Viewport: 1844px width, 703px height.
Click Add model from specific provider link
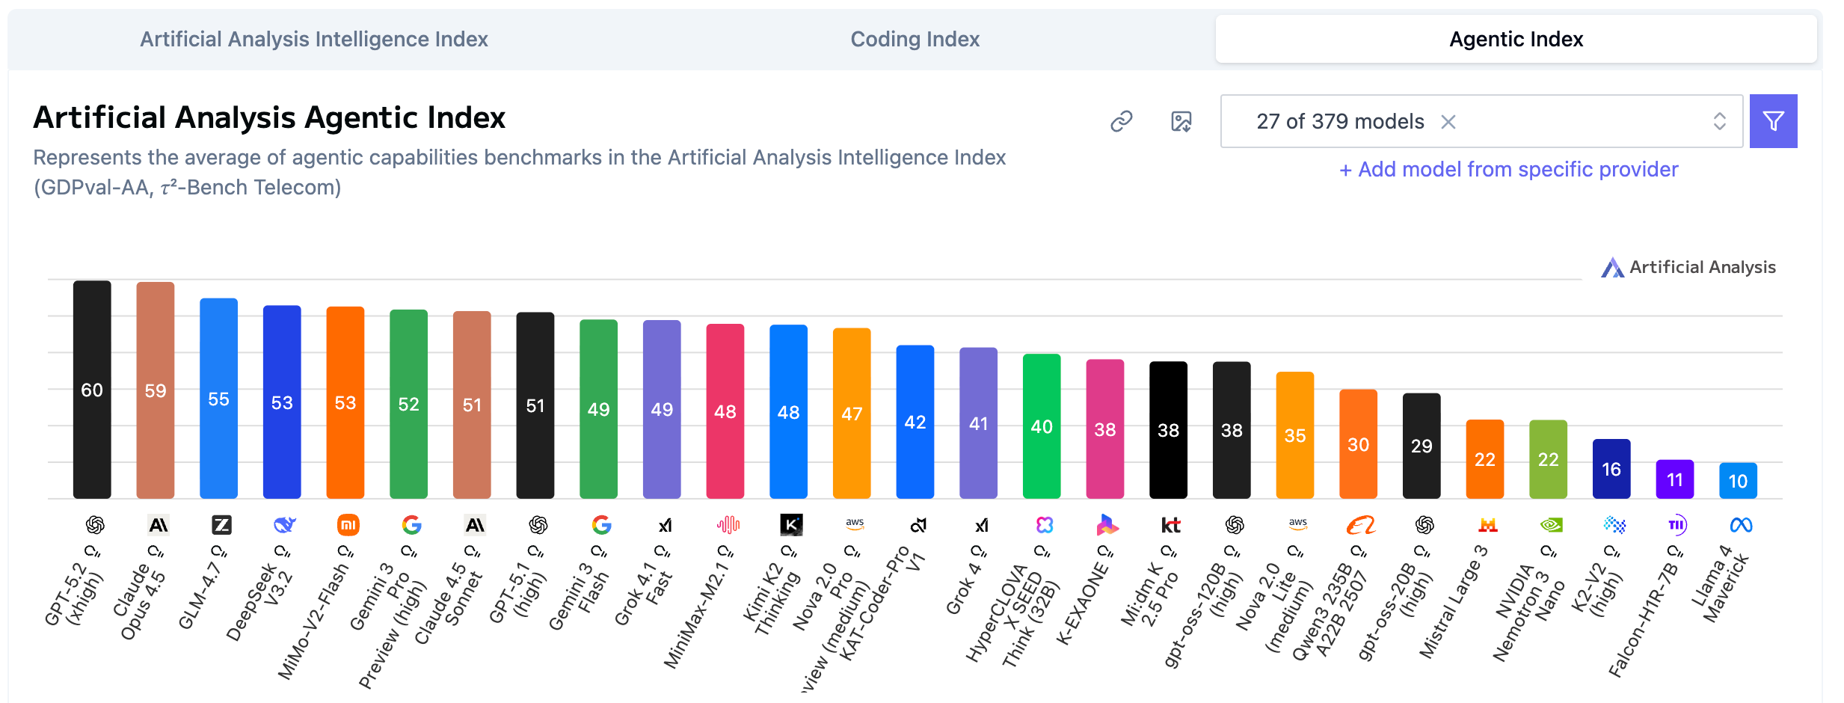pos(1508,170)
